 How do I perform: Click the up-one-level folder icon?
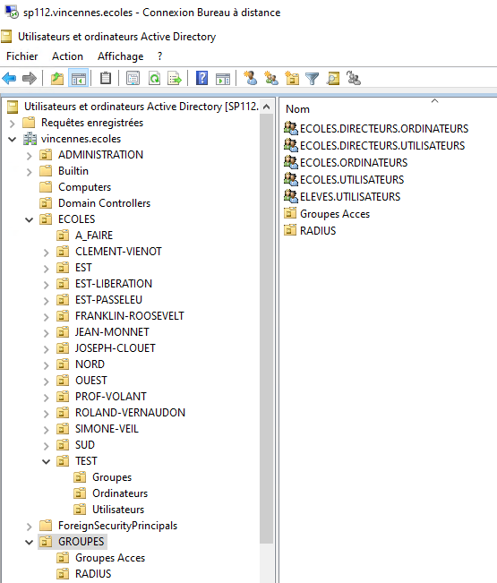pyautogui.click(x=57, y=79)
